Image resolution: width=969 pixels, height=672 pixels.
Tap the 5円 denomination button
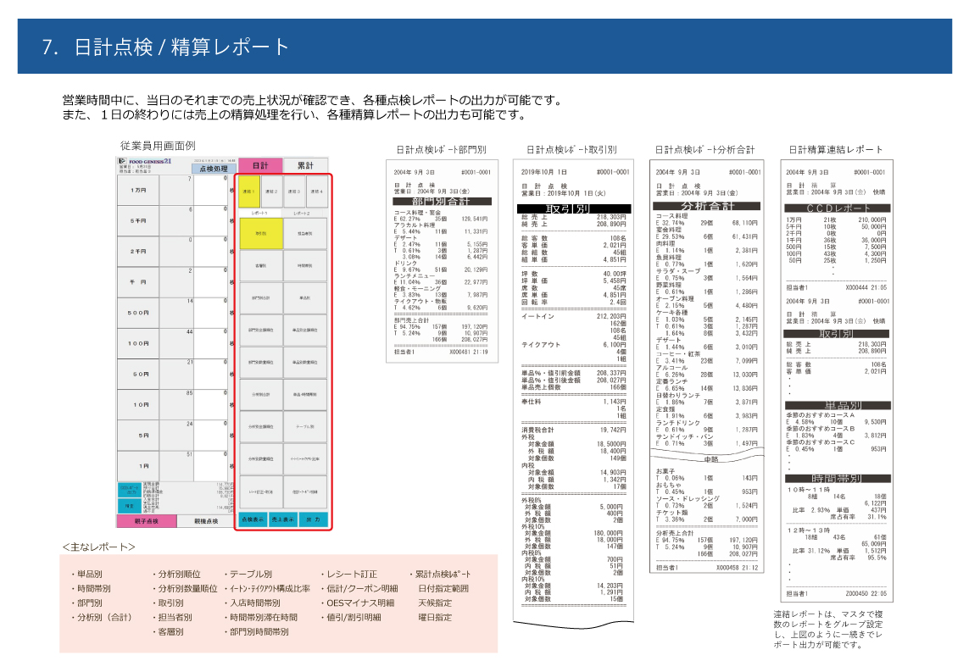(x=138, y=436)
